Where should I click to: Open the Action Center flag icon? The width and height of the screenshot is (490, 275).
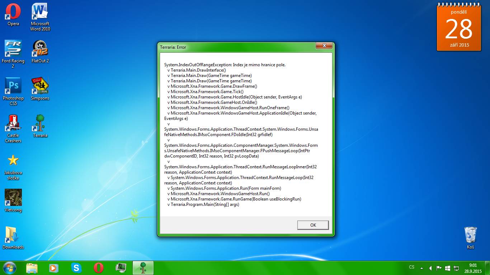tap(439, 268)
